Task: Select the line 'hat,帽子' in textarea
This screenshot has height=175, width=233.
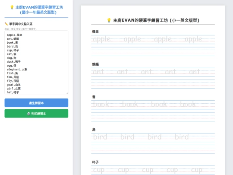Action: [13, 92]
